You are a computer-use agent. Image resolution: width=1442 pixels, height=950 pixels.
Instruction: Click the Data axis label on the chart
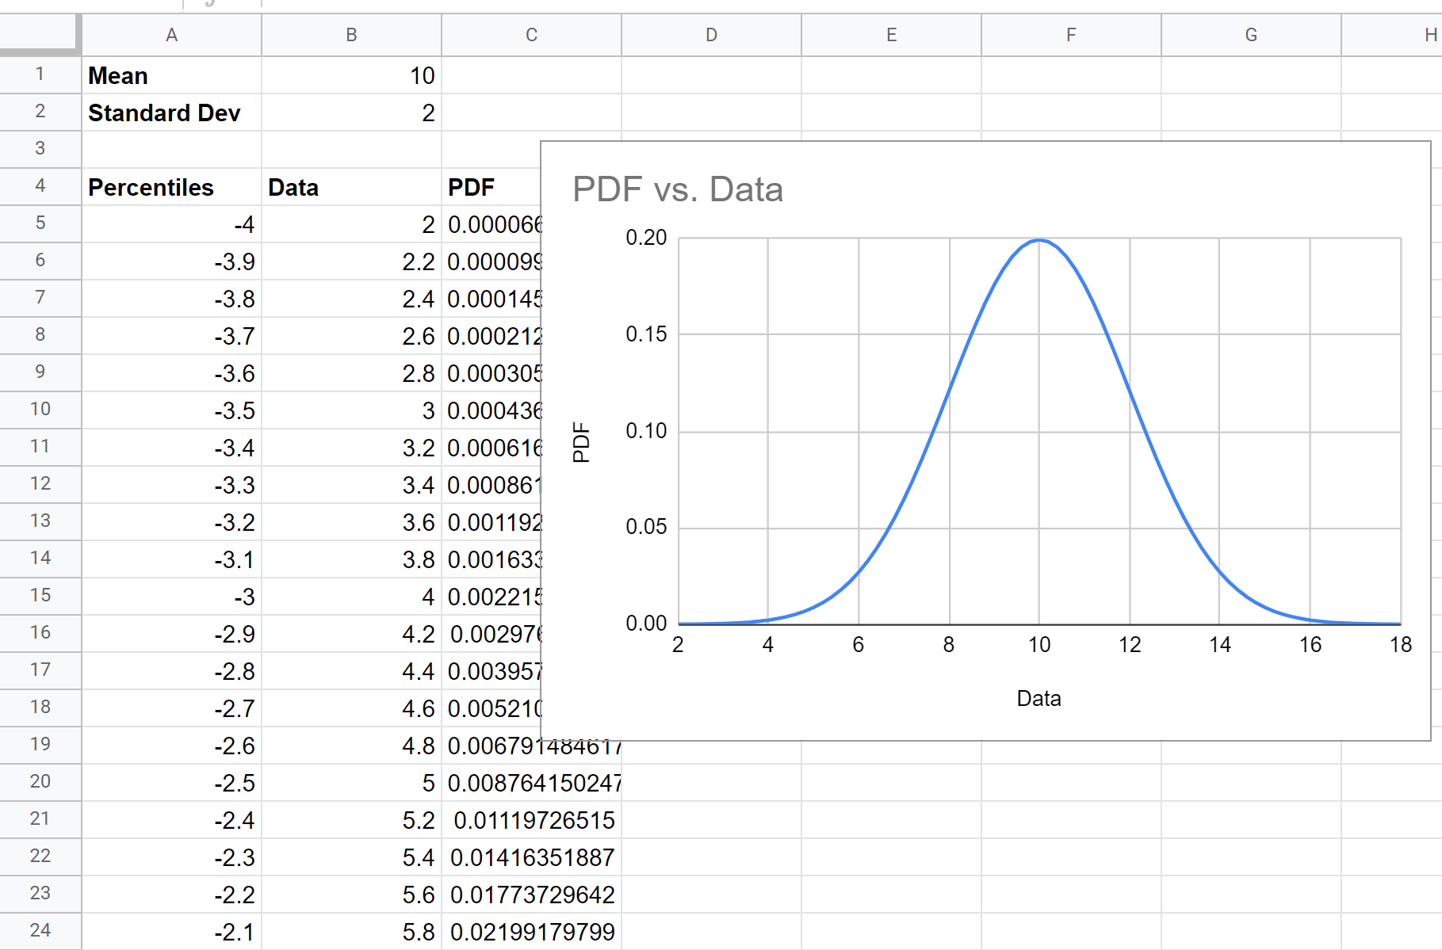pyautogui.click(x=1038, y=698)
